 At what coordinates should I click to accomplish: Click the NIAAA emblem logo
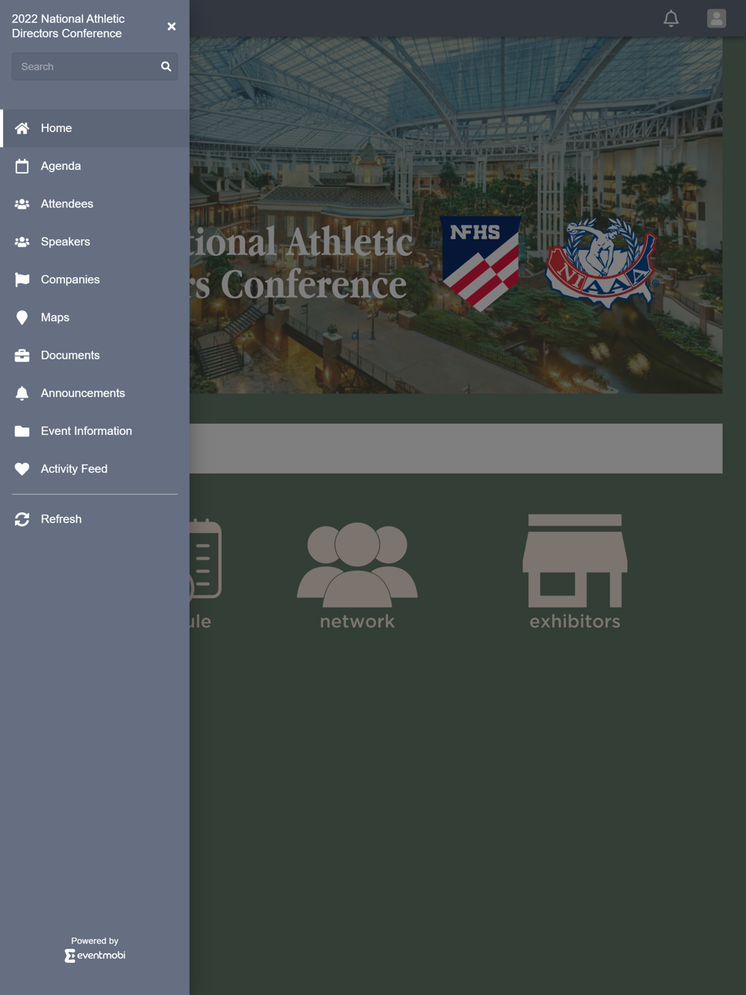601,263
